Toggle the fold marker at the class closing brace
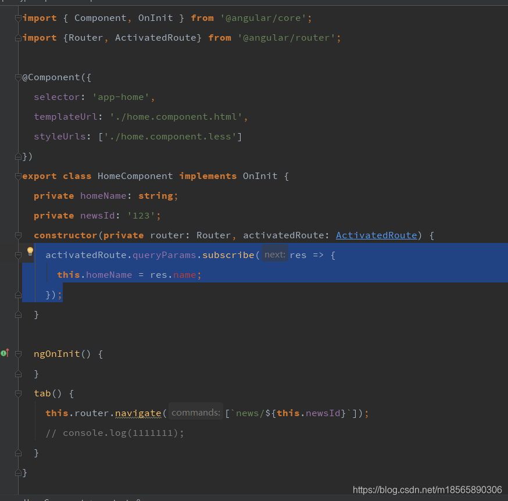The width and height of the screenshot is (508, 501). click(18, 473)
